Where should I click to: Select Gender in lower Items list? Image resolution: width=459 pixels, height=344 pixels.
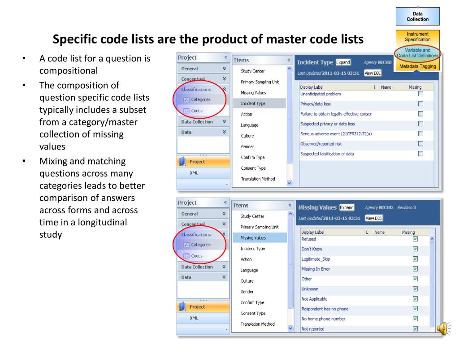(x=247, y=292)
